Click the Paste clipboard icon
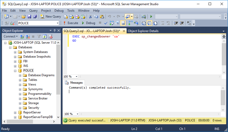228x132 pixels. 102,17
